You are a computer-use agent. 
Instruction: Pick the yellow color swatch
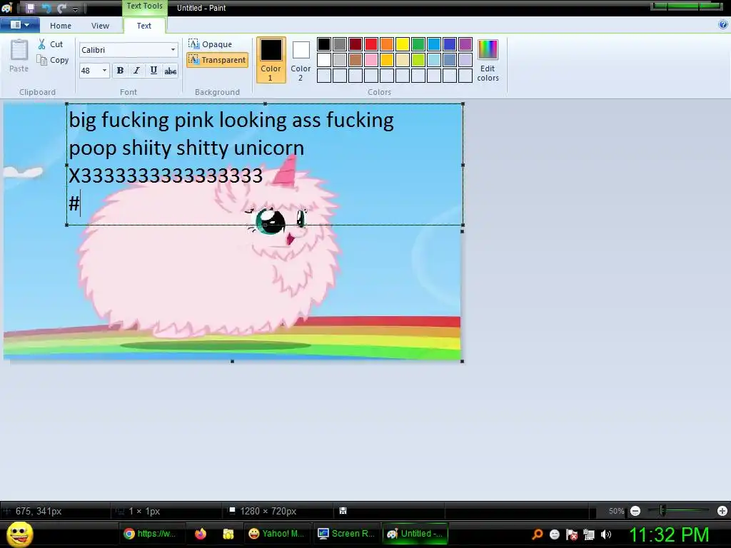(403, 44)
